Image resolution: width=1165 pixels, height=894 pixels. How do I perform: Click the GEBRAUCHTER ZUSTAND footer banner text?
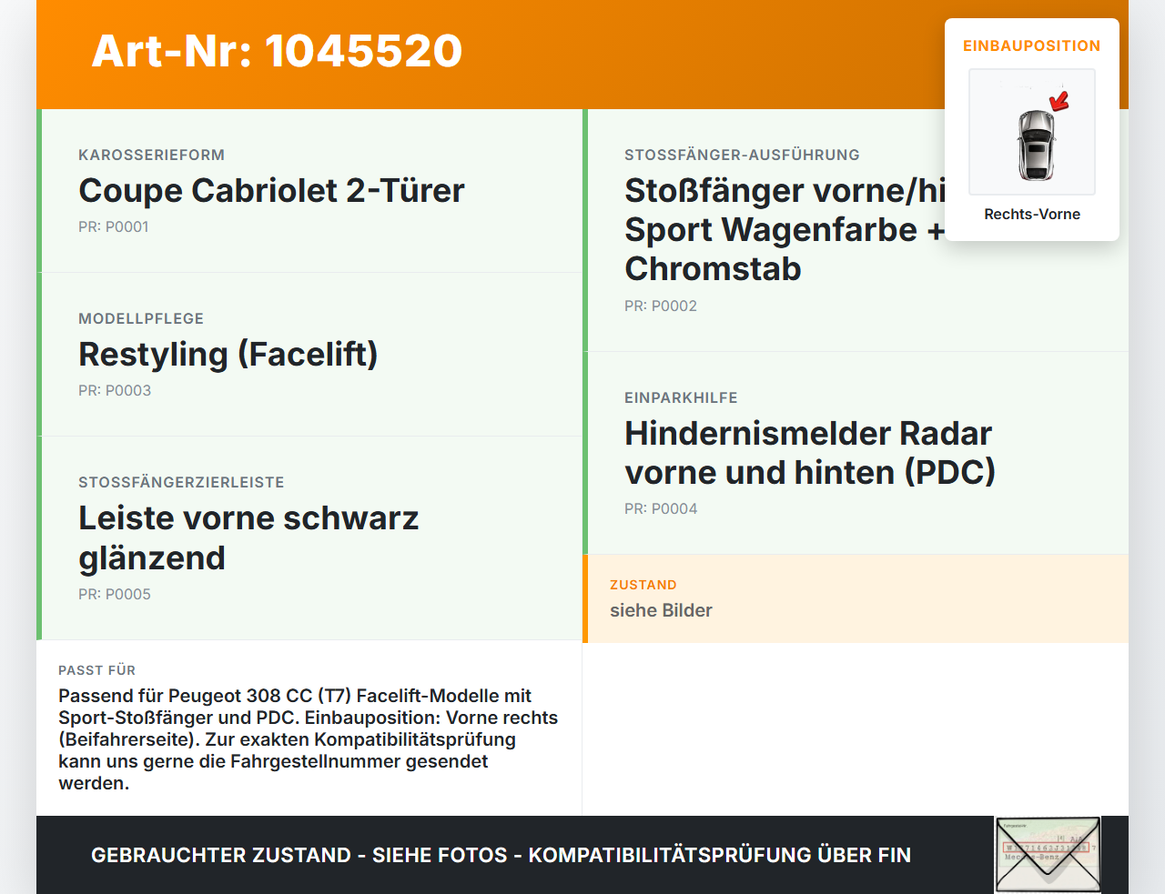(x=501, y=855)
